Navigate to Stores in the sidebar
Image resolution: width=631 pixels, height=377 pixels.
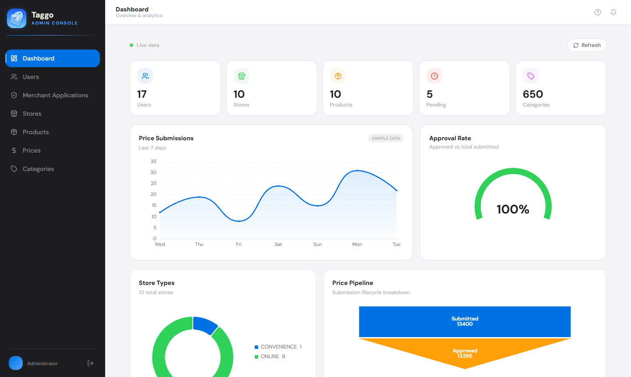click(53, 114)
